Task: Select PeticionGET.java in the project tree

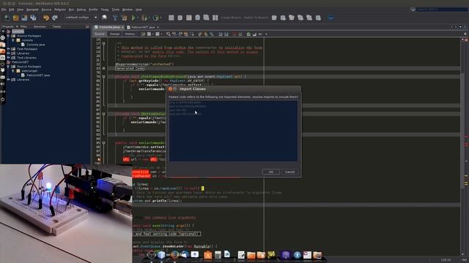Action: pos(38,75)
